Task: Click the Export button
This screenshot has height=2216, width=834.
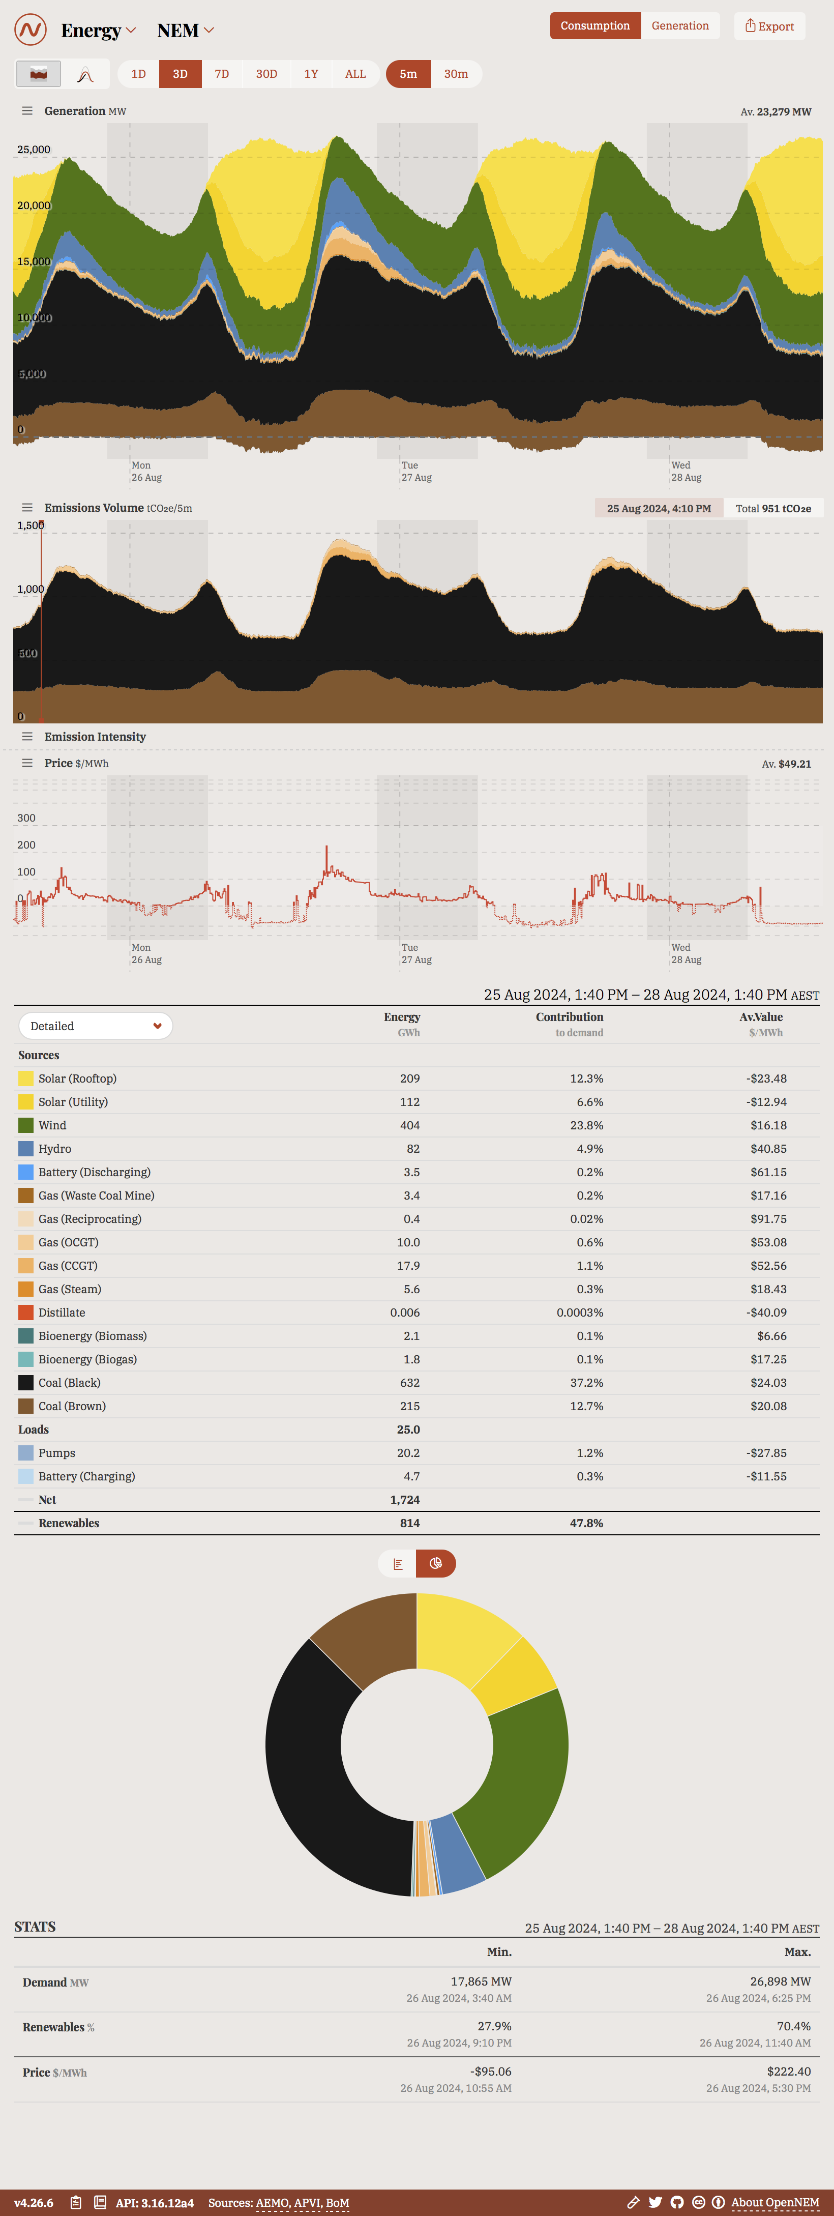Action: coord(769,26)
